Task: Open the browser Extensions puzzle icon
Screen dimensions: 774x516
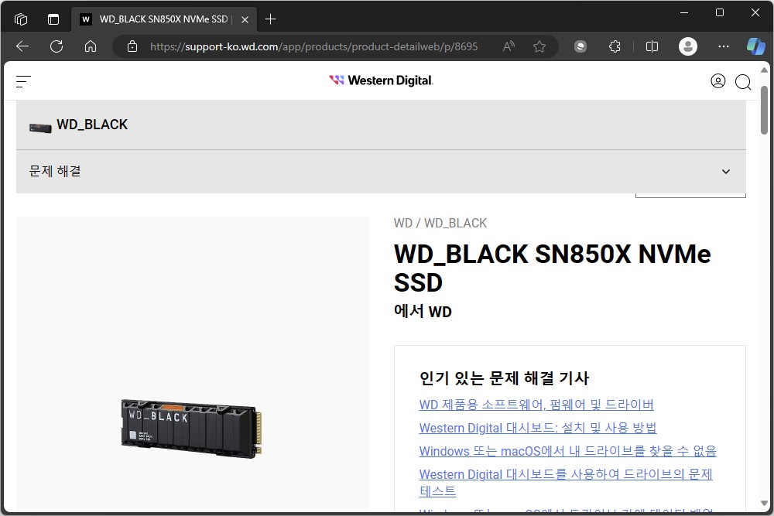Action: point(615,46)
